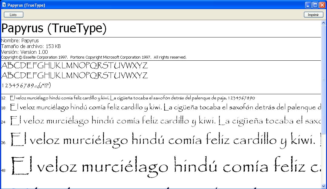Click the 'Nombre: Papyrus' line
This screenshot has height=189, width=327.
20,40
